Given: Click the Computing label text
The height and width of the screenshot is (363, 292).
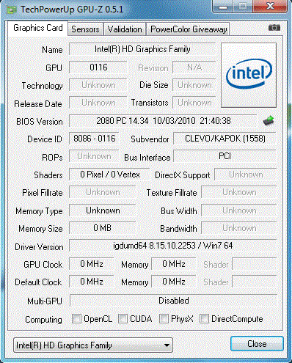Looking at the screenshot, I should pos(43,320).
